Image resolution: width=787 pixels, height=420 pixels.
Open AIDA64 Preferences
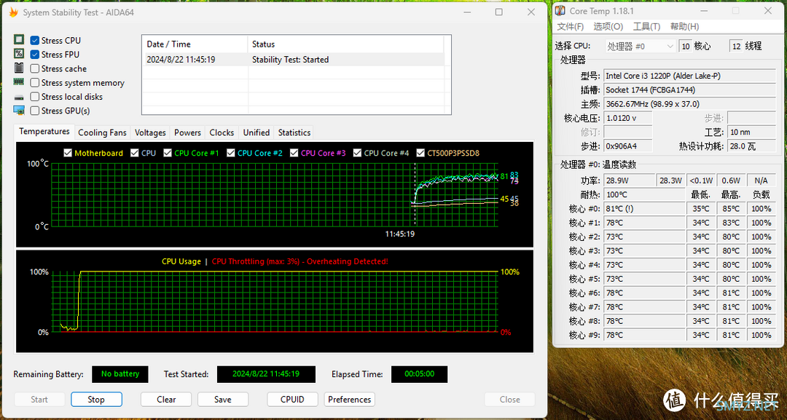[349, 400]
